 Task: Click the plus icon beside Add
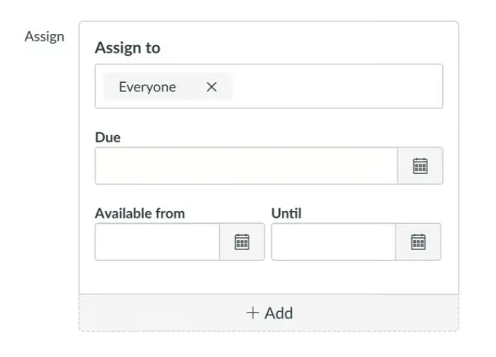coord(253,313)
